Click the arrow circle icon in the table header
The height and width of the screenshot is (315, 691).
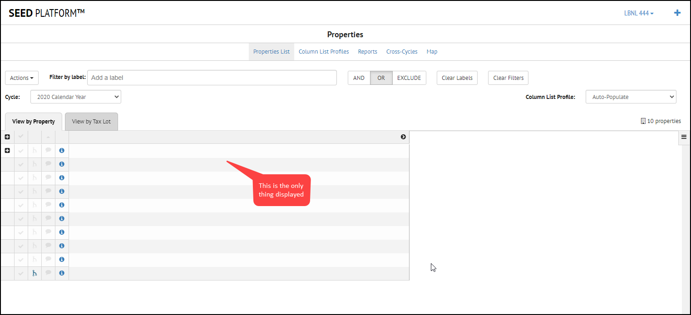(x=403, y=137)
